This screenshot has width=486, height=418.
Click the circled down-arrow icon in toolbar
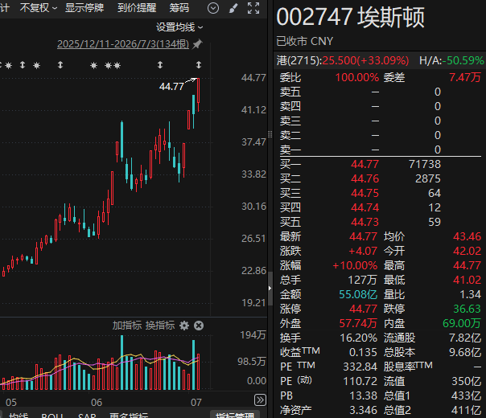pyautogui.click(x=213, y=8)
